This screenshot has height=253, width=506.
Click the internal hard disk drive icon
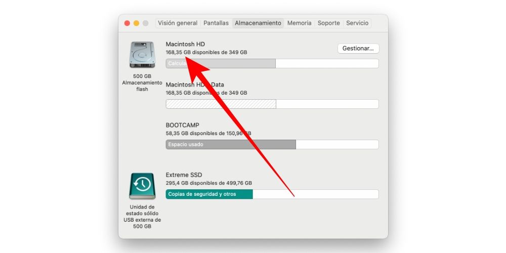coord(142,55)
